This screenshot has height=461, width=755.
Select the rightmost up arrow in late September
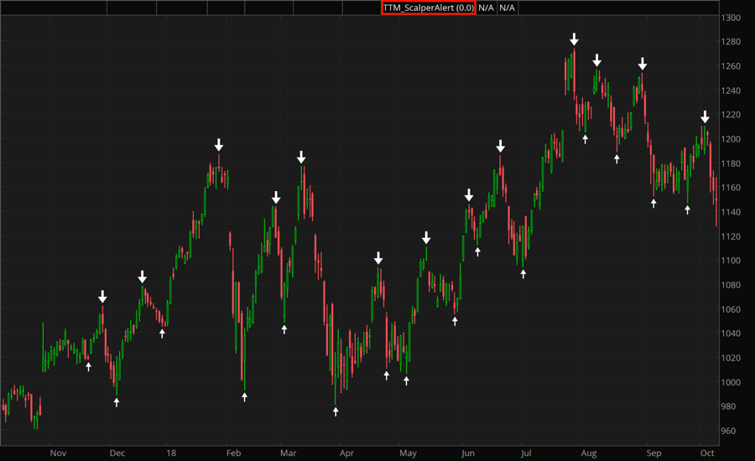click(x=687, y=210)
